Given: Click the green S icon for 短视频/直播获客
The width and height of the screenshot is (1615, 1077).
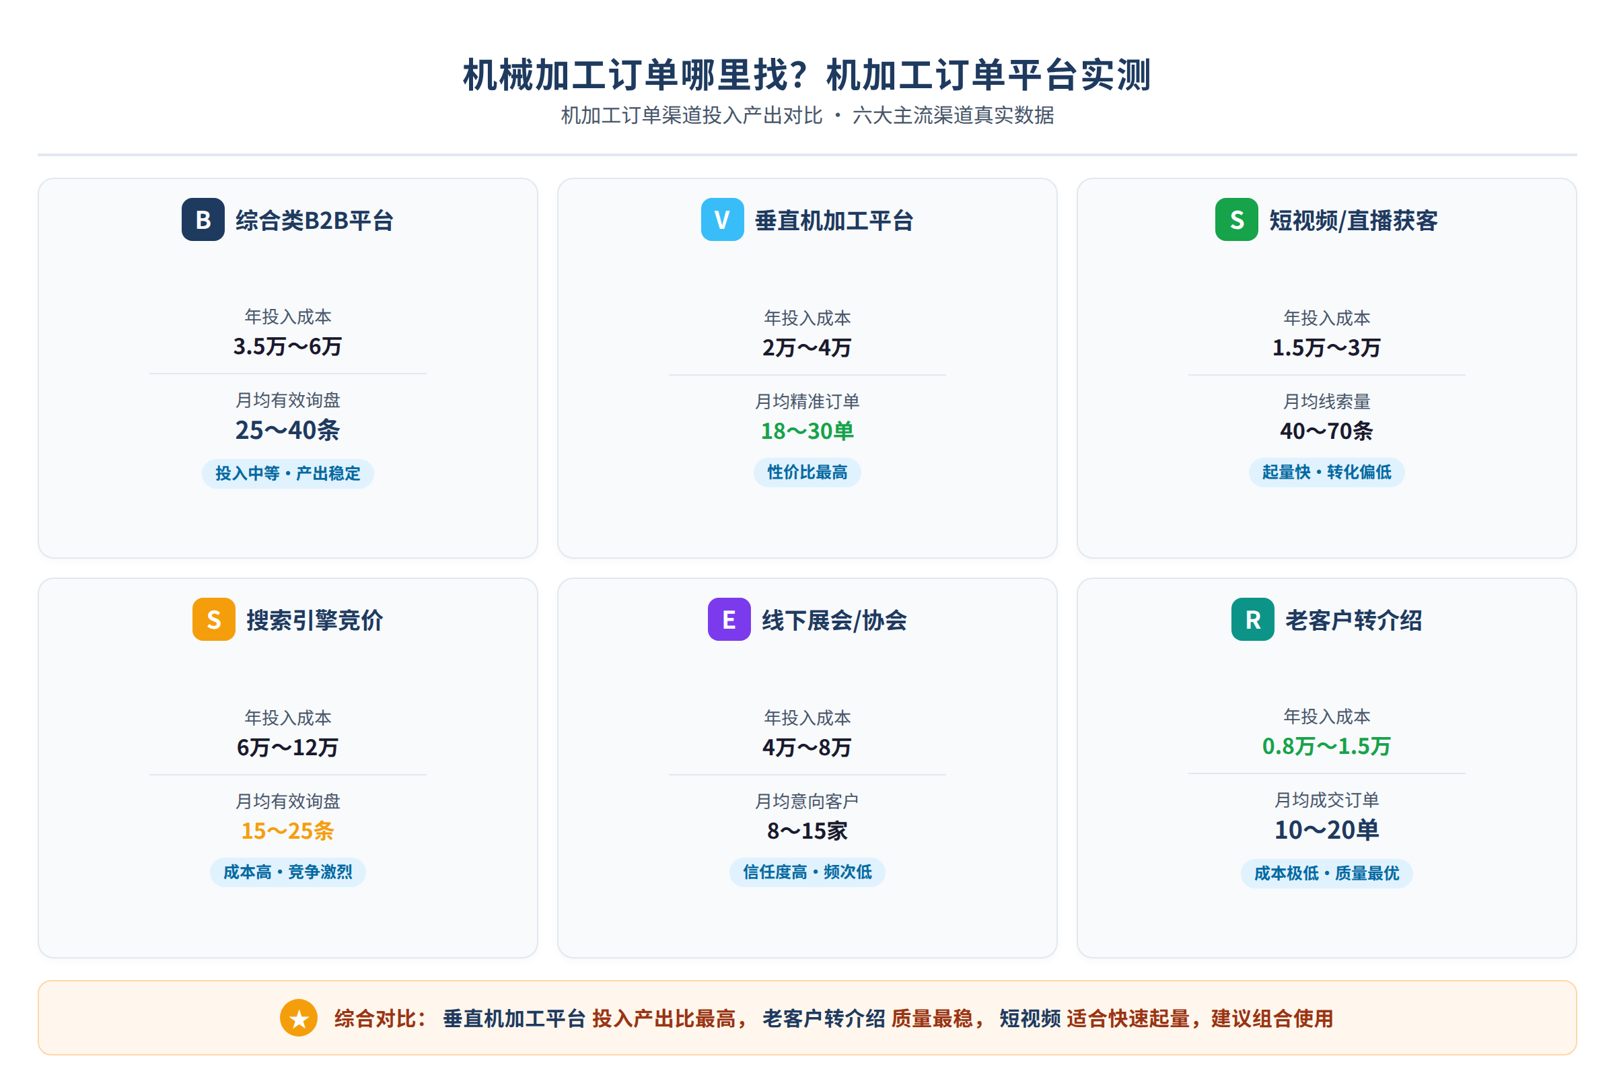Looking at the screenshot, I should (x=1237, y=220).
